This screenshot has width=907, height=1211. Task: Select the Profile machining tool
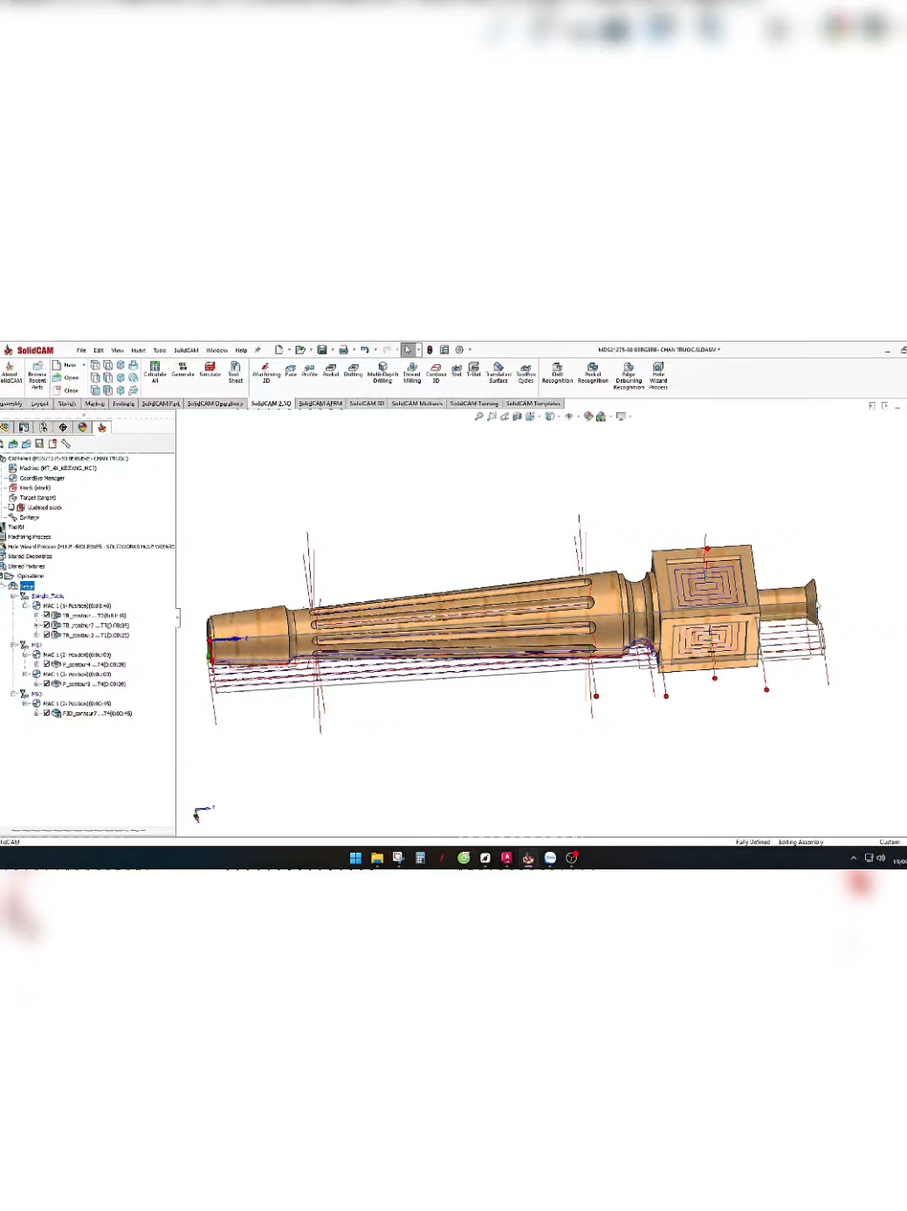coord(307,372)
